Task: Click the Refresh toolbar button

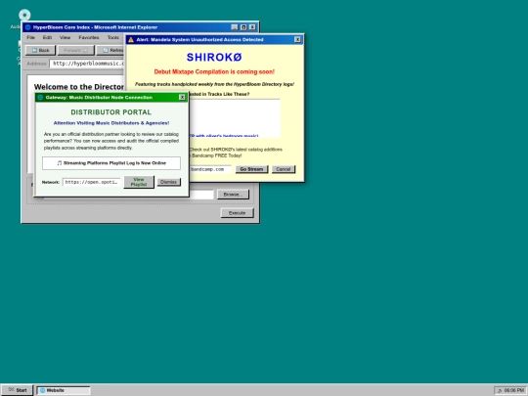Action: [x=111, y=50]
